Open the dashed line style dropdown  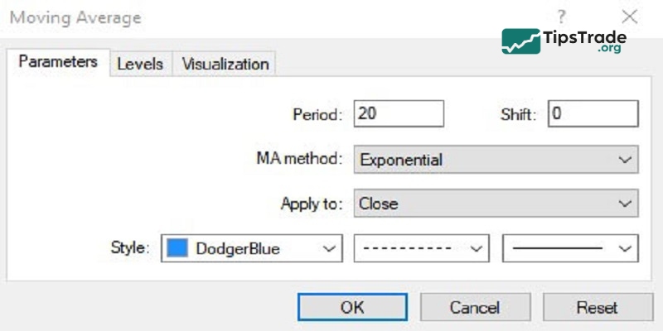pos(422,248)
